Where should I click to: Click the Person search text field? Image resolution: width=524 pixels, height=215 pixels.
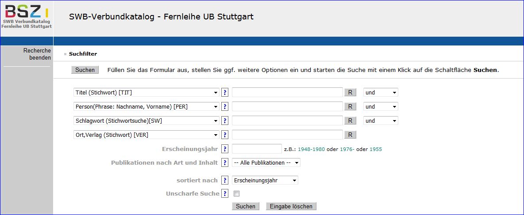[287, 107]
